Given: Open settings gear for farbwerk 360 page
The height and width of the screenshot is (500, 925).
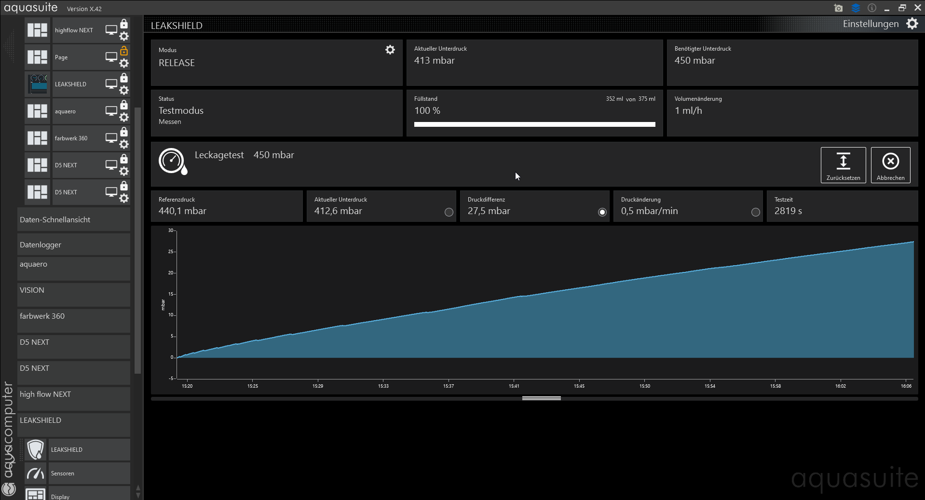Looking at the screenshot, I should [124, 144].
